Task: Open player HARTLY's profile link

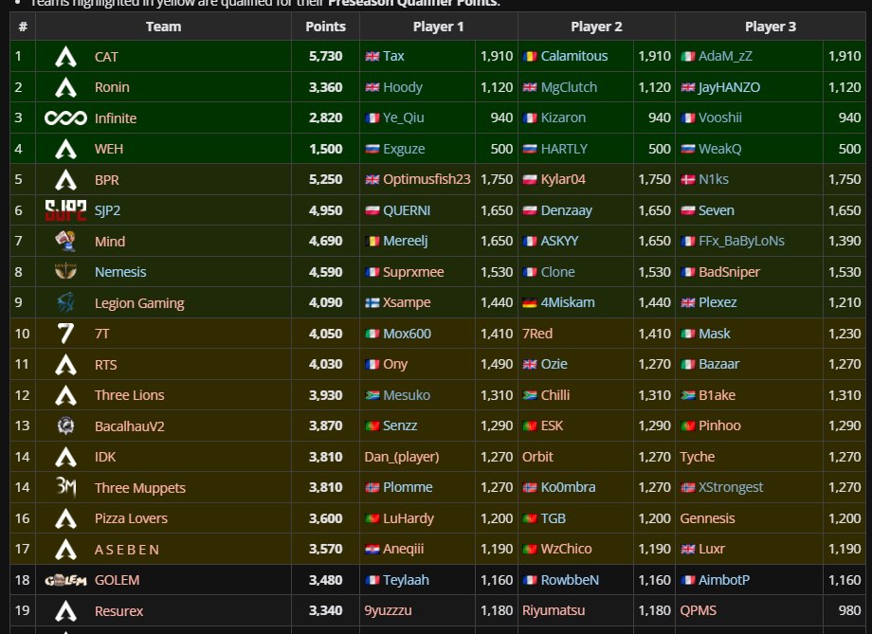Action: [564, 149]
